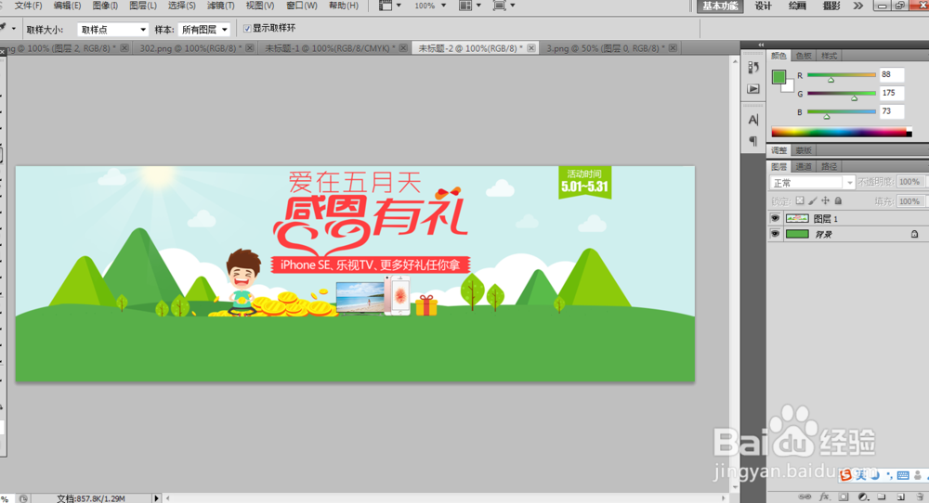Click the padlock on the 背景 layer

(x=914, y=235)
